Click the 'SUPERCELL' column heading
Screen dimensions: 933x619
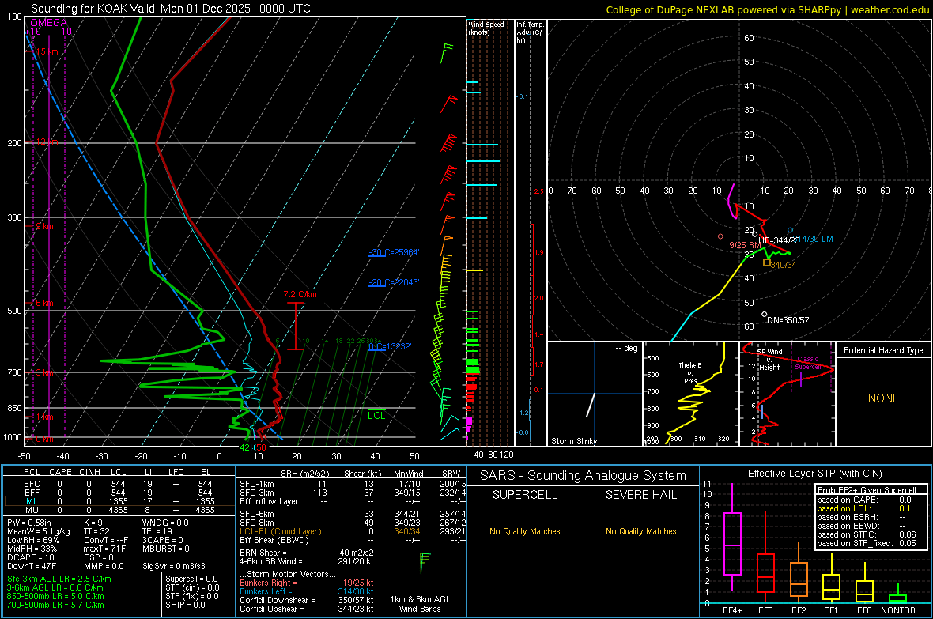[525, 495]
